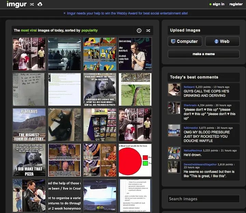Open Rotbeard's user profile link

pos(189,87)
